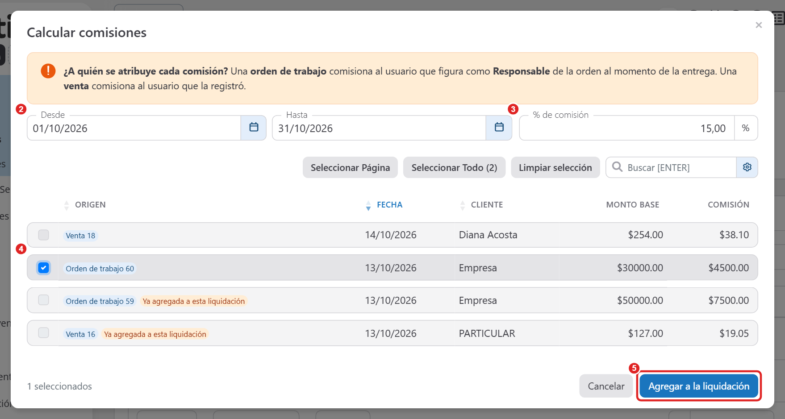
Task: Uncheck the Orden de trabajo 60 checkbox
Action: click(43, 268)
